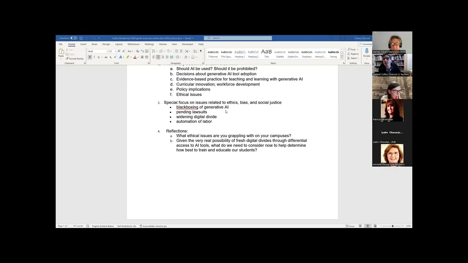Screen dimensions: 468x263
Task: Toggle Strikethrough formatting
Action: tap(106, 57)
